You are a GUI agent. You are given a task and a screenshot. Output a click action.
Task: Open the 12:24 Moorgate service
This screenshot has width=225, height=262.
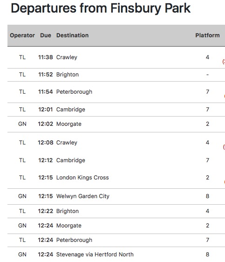pos(116,226)
